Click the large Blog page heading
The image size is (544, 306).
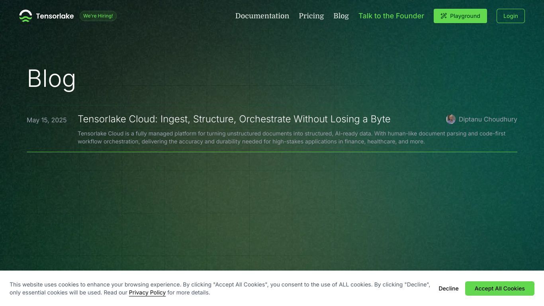click(51, 78)
